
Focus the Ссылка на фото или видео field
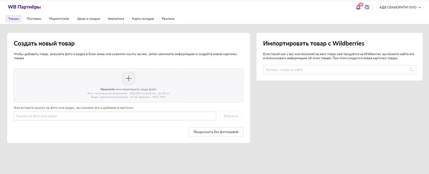click(x=115, y=116)
